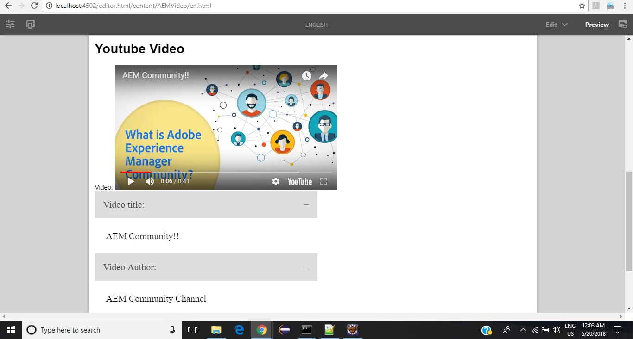Open Task View in the taskbar
This screenshot has width=633, height=339.
193,330
